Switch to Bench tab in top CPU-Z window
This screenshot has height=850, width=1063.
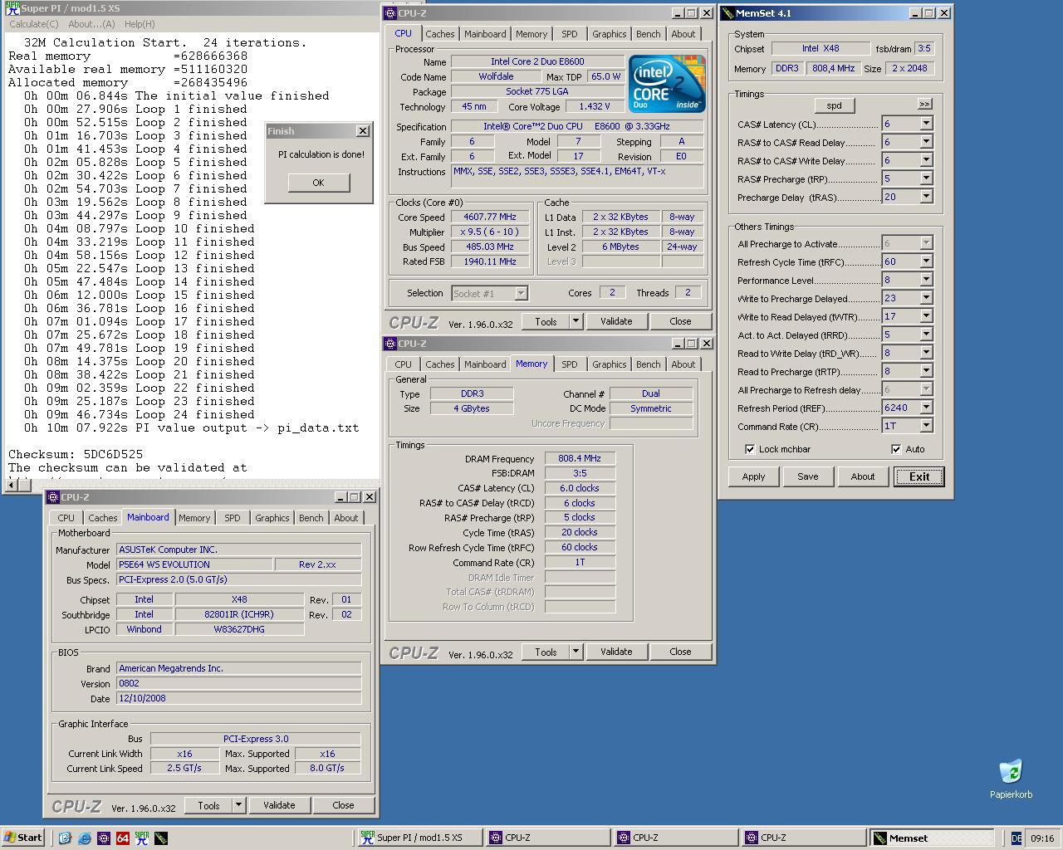pyautogui.click(x=649, y=34)
